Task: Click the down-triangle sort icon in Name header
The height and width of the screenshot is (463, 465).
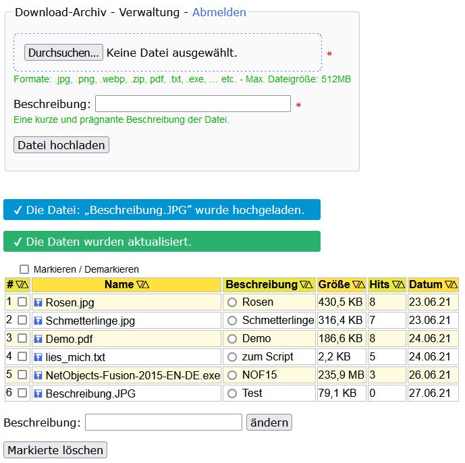Action: coord(140,285)
